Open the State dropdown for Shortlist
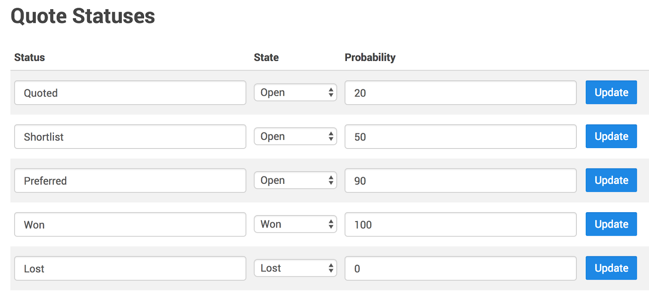Screen dimensions: 649x297 [x=295, y=136]
